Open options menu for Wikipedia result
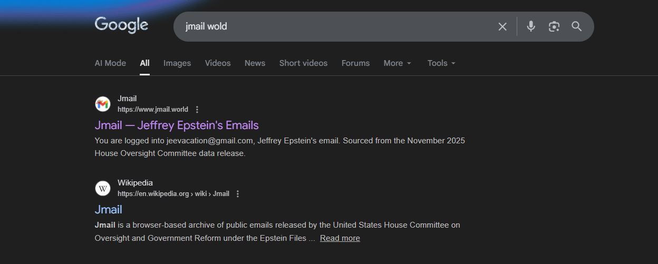 coord(238,194)
